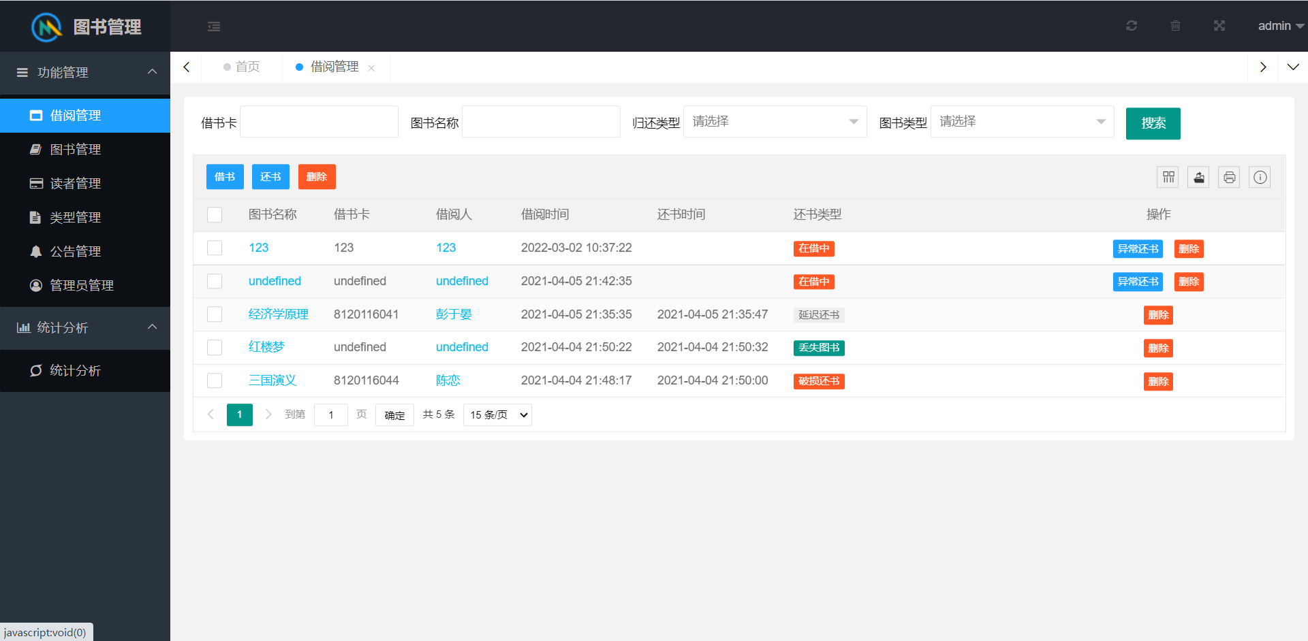
Task: Collapse sidebar using the menu fold icon
Action: 214,27
